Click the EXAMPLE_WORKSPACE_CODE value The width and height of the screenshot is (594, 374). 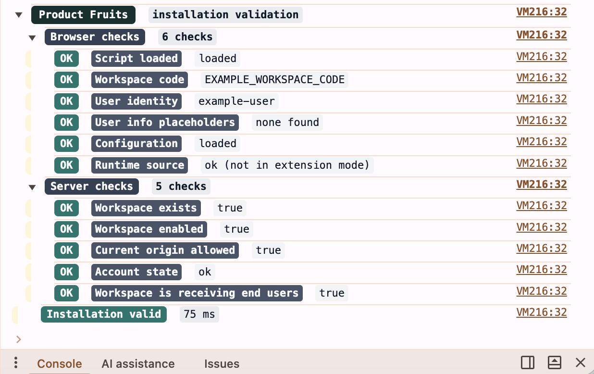(275, 80)
